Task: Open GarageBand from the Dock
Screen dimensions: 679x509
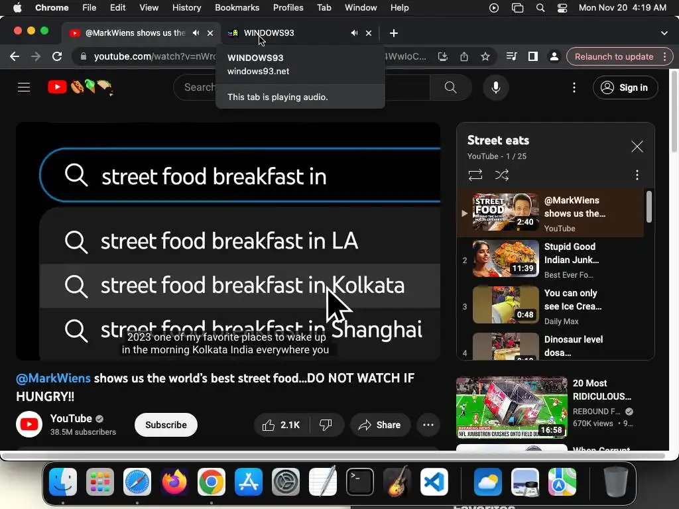Action: (x=397, y=482)
